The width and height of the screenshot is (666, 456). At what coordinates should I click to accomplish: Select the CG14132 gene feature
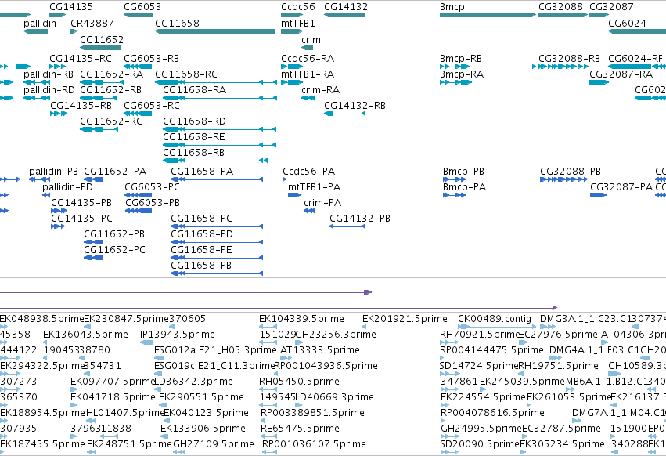[344, 15]
